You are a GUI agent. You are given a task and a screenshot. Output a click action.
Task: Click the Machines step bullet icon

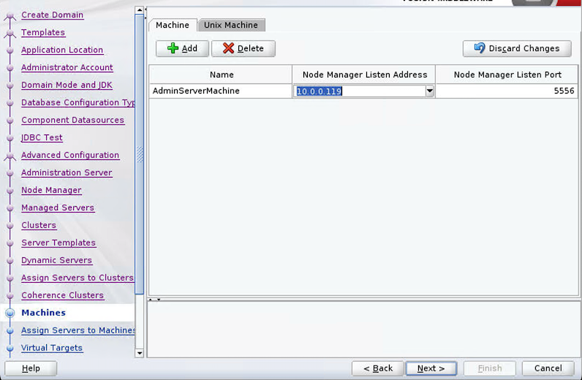pyautogui.click(x=10, y=313)
